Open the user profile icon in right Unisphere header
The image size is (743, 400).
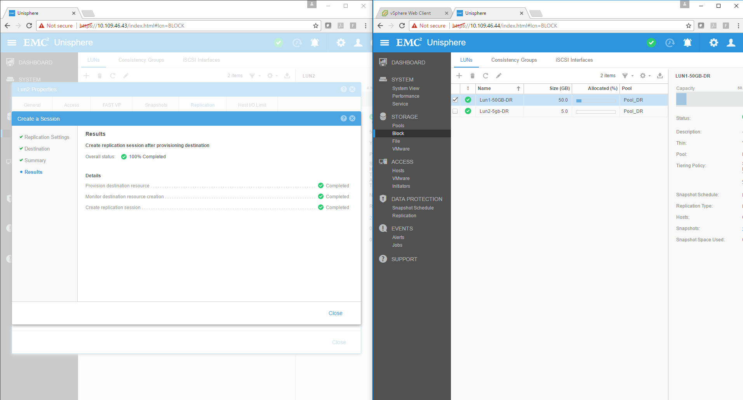pos(731,43)
